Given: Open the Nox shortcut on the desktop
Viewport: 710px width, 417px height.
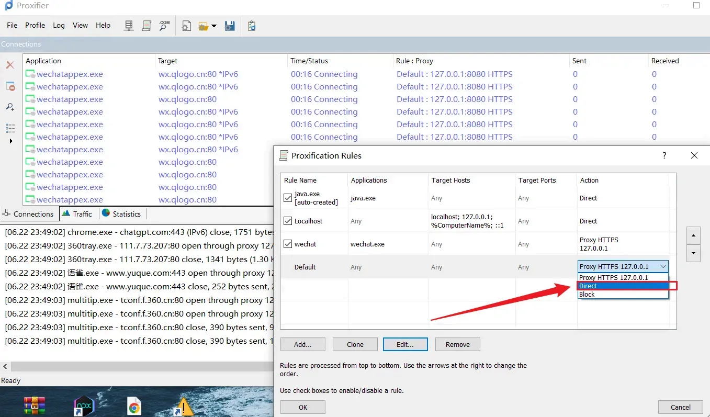Looking at the screenshot, I should [x=83, y=406].
